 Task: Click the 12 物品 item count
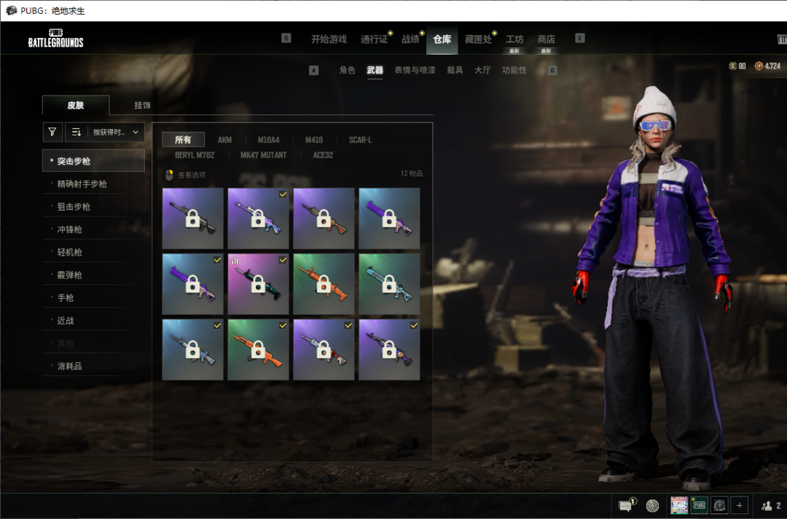pos(412,173)
